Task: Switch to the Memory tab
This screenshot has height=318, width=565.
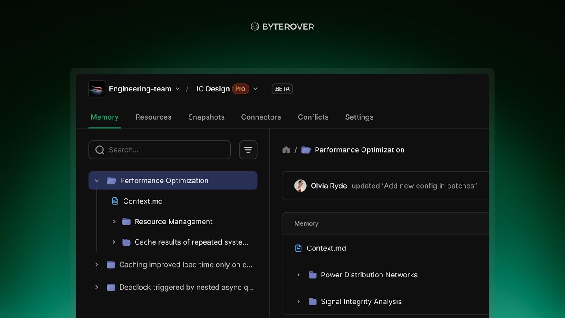Action: pyautogui.click(x=105, y=117)
